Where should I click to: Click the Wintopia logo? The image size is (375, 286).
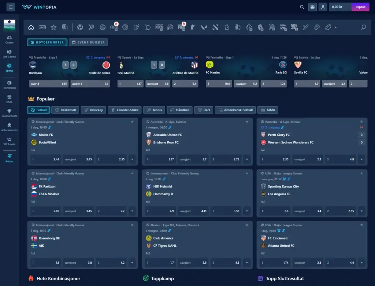pyautogui.click(x=39, y=7)
